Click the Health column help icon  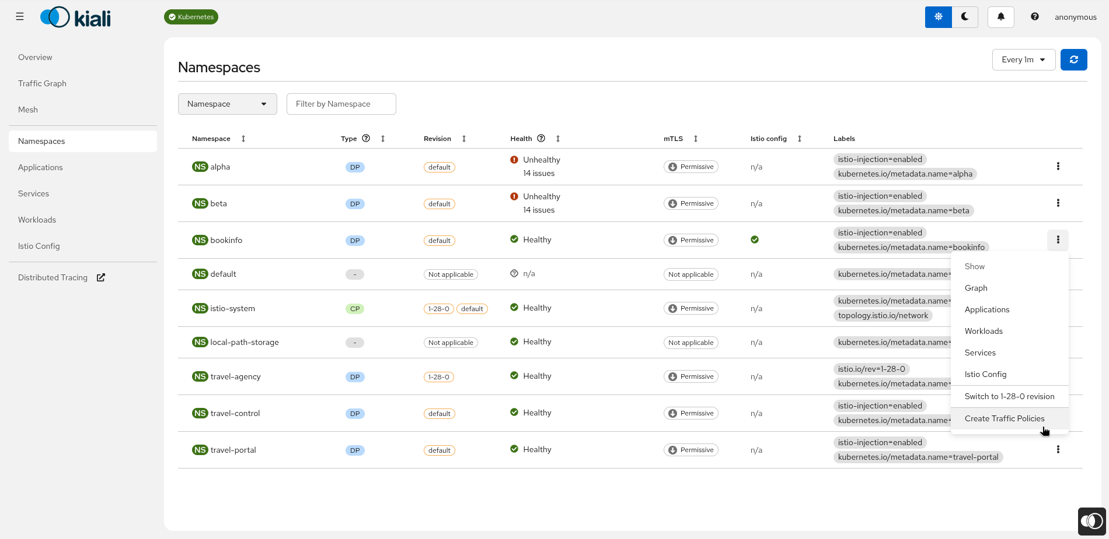541,138
